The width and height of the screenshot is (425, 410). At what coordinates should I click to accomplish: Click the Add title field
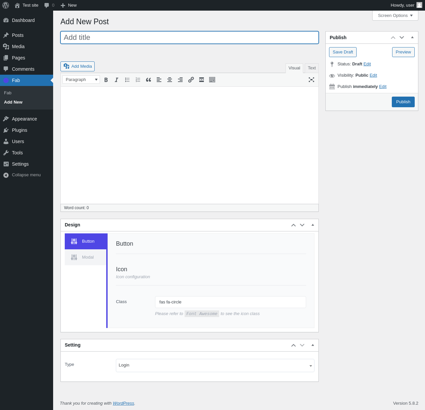pos(189,38)
